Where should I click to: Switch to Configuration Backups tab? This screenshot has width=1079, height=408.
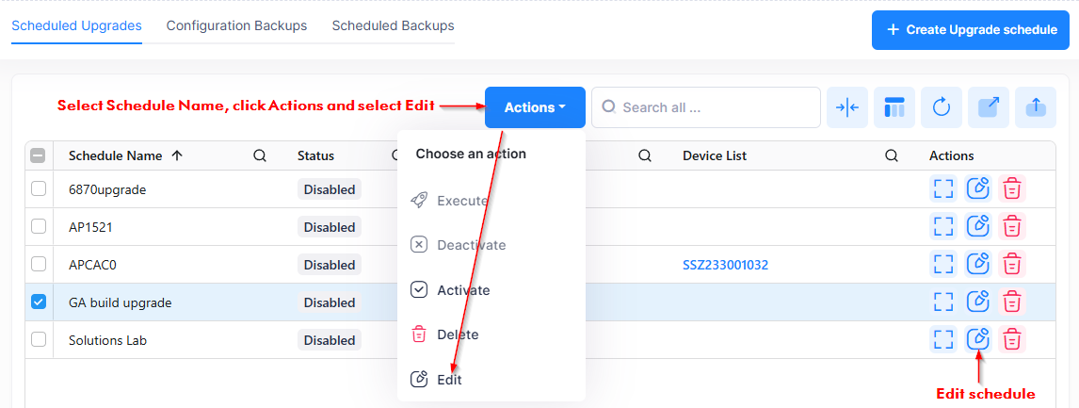pos(236,25)
